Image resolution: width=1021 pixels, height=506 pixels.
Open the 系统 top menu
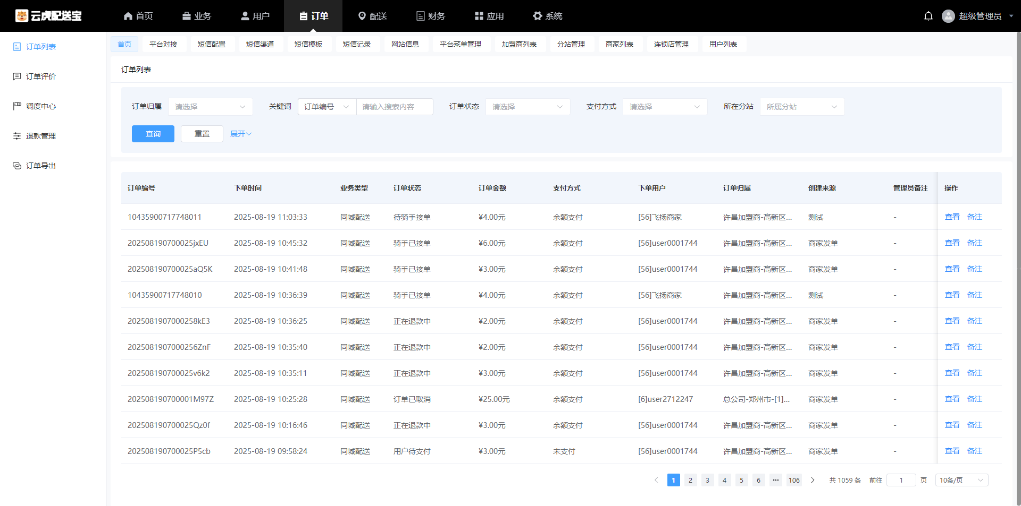click(x=548, y=16)
